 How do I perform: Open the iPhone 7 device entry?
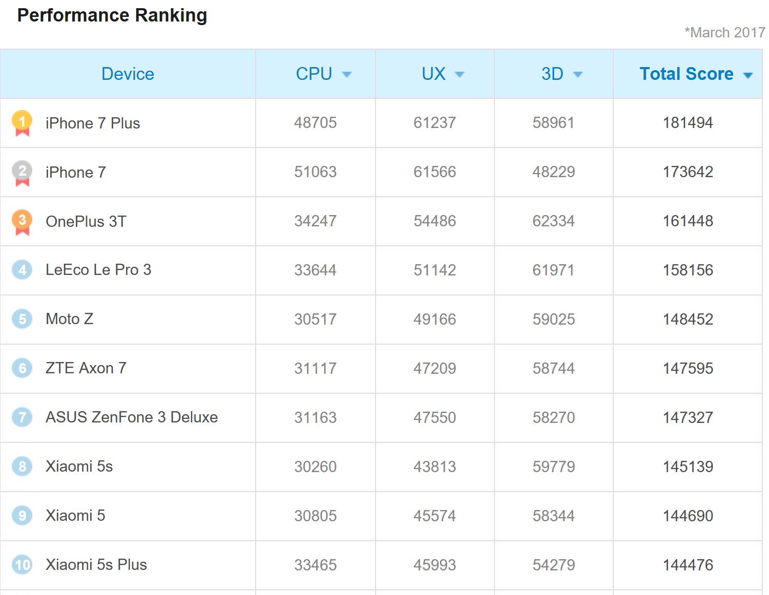click(76, 173)
